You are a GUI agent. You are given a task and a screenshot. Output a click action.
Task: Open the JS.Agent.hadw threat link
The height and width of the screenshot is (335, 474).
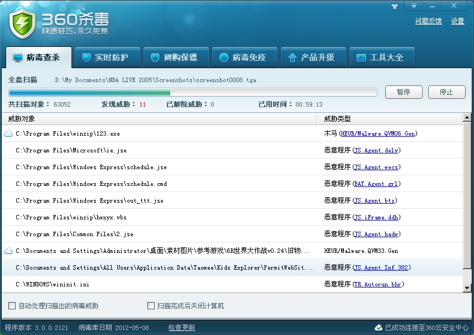coord(376,234)
